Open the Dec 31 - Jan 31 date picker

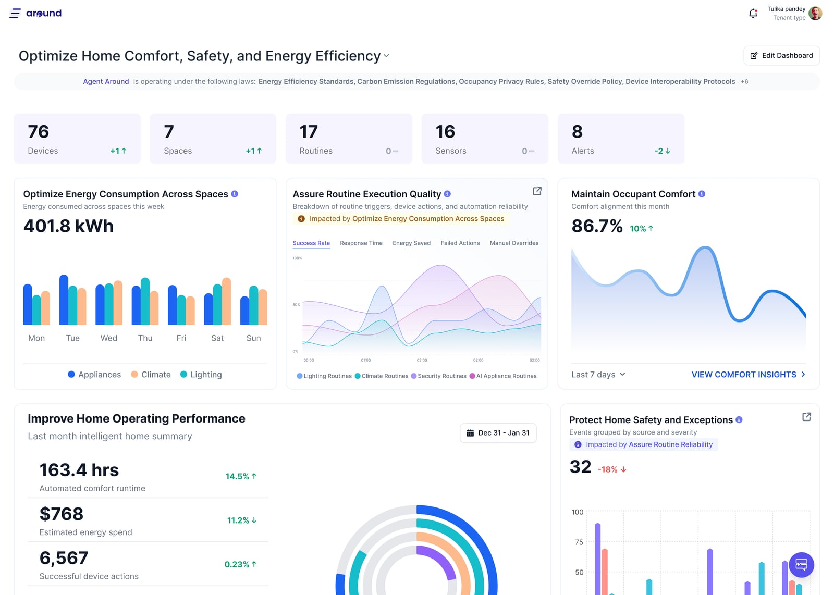click(x=498, y=433)
